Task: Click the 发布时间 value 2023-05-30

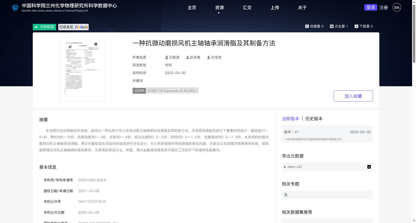Action: [175, 73]
